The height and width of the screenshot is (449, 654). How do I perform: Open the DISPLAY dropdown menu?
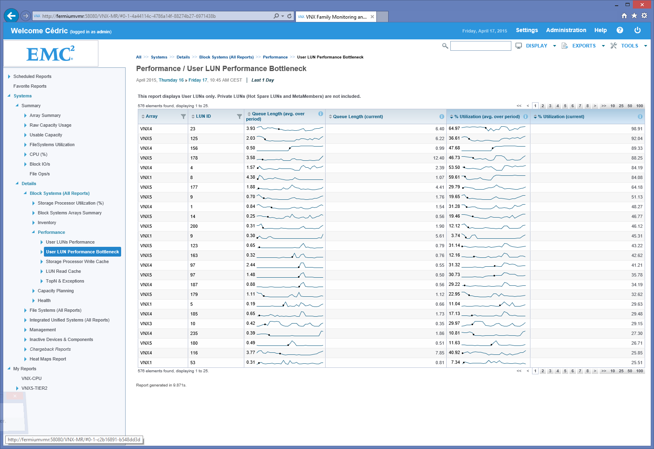[x=536, y=46]
